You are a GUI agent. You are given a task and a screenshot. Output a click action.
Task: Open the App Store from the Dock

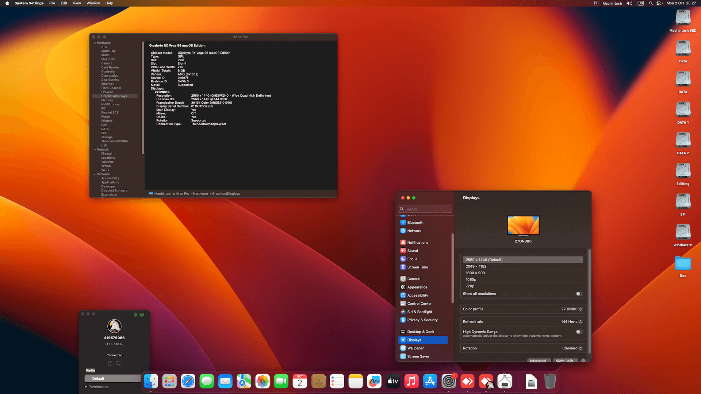[x=430, y=381]
